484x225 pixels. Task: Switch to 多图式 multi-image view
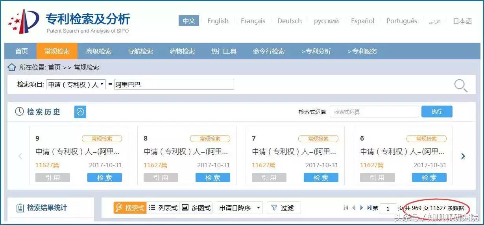[196, 208]
